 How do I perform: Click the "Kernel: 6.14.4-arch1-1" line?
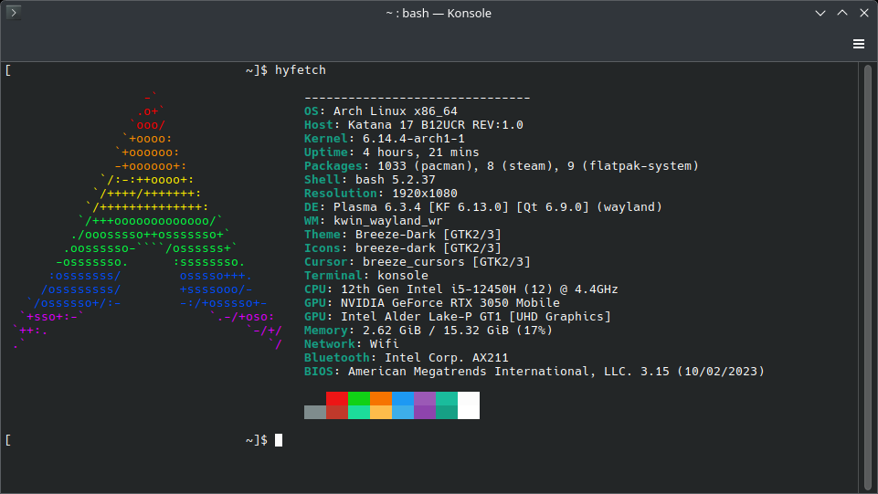tap(385, 139)
